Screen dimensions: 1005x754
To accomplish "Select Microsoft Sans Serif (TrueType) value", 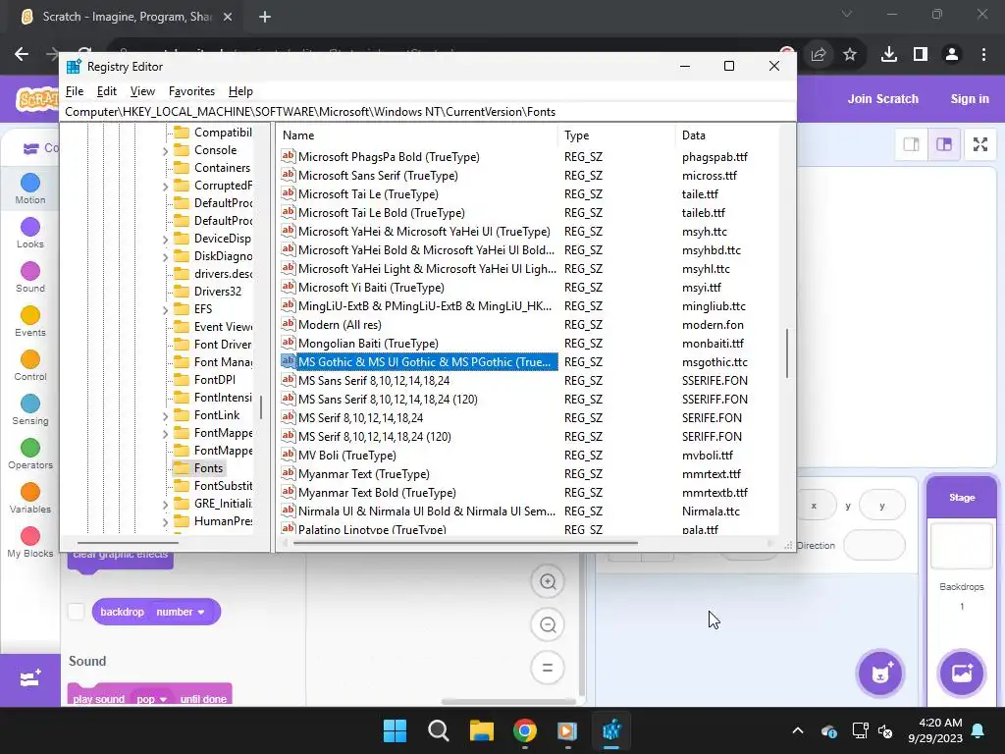I will point(378,175).
